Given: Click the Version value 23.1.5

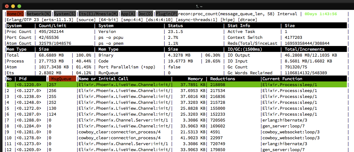Looking at the screenshot, I should point(176,32).
